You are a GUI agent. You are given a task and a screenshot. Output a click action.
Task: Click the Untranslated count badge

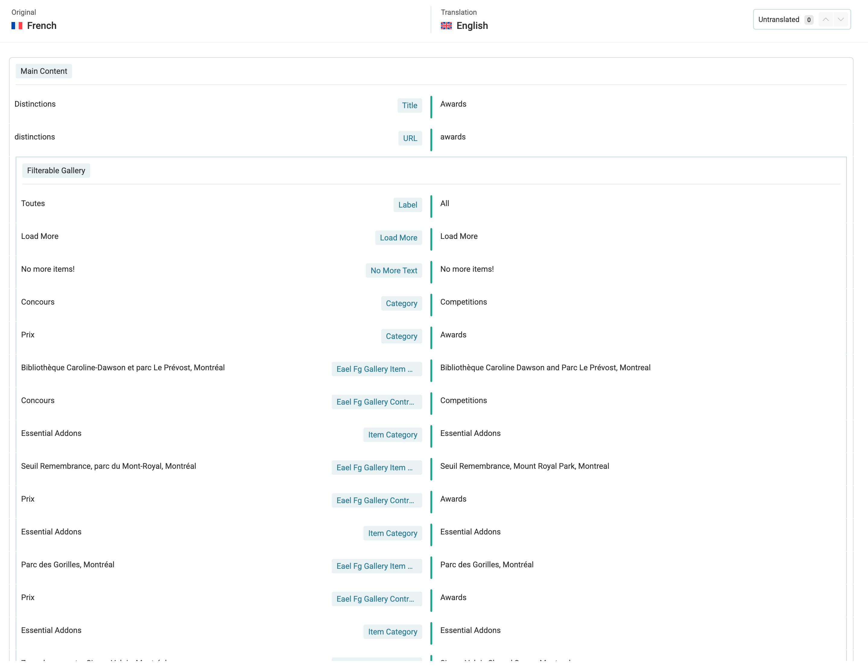point(808,20)
